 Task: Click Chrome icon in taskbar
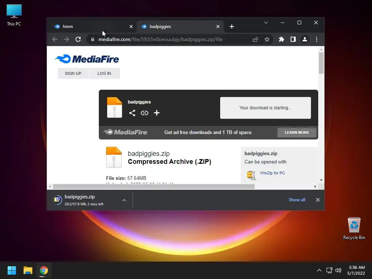point(44,270)
